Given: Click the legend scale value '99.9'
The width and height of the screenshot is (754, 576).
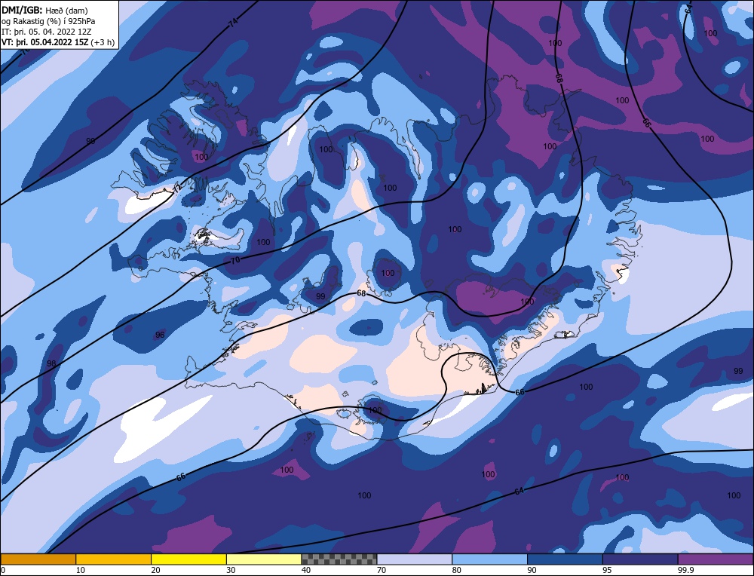Looking at the screenshot, I should 686,570.
